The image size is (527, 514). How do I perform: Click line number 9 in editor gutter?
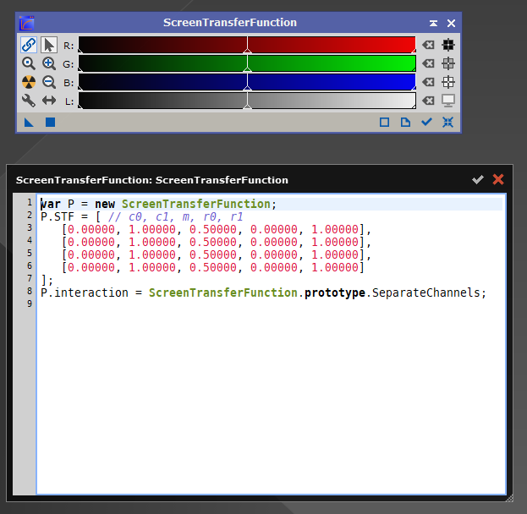pos(30,303)
